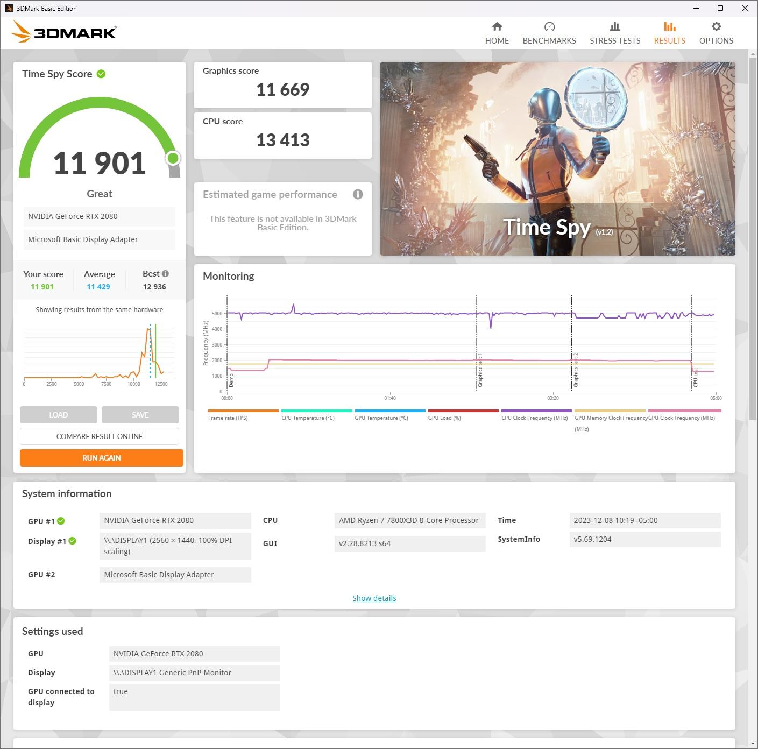Click the Time Spy preview image

coord(557,158)
